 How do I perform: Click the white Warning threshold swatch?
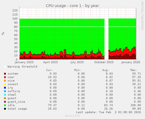click(5, 67)
